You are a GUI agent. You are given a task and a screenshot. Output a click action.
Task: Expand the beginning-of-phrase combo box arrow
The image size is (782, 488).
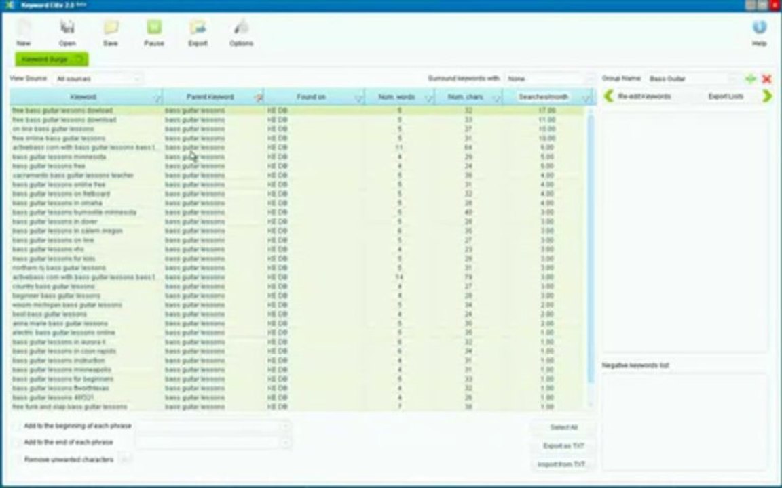(x=285, y=426)
